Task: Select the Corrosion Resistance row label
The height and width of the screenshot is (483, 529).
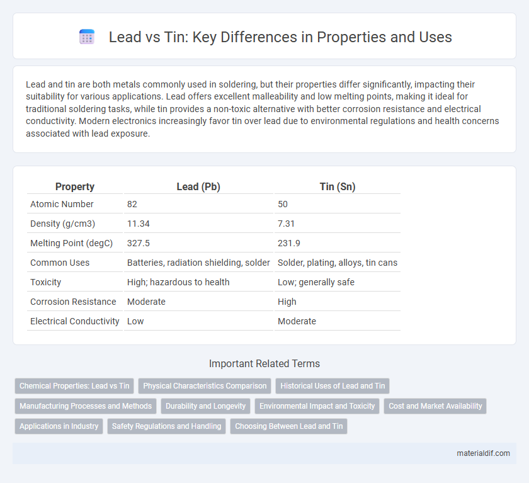Action: (73, 302)
